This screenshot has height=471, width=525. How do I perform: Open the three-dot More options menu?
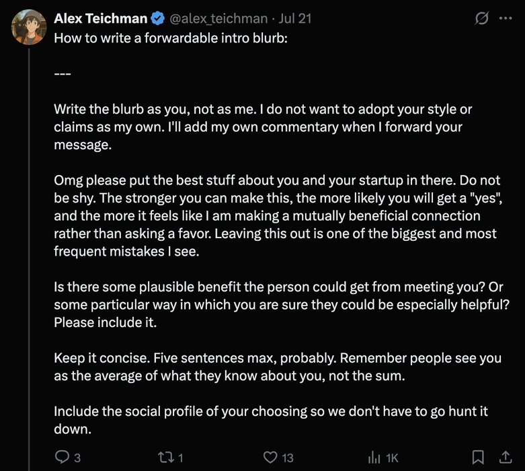pos(505,19)
